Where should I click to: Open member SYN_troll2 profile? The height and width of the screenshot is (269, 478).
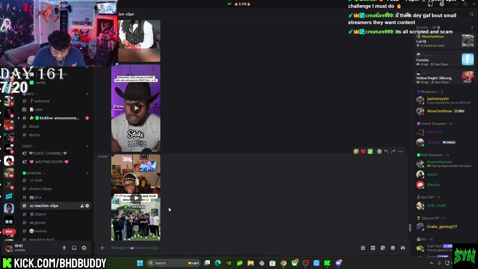pyautogui.click(x=444, y=205)
